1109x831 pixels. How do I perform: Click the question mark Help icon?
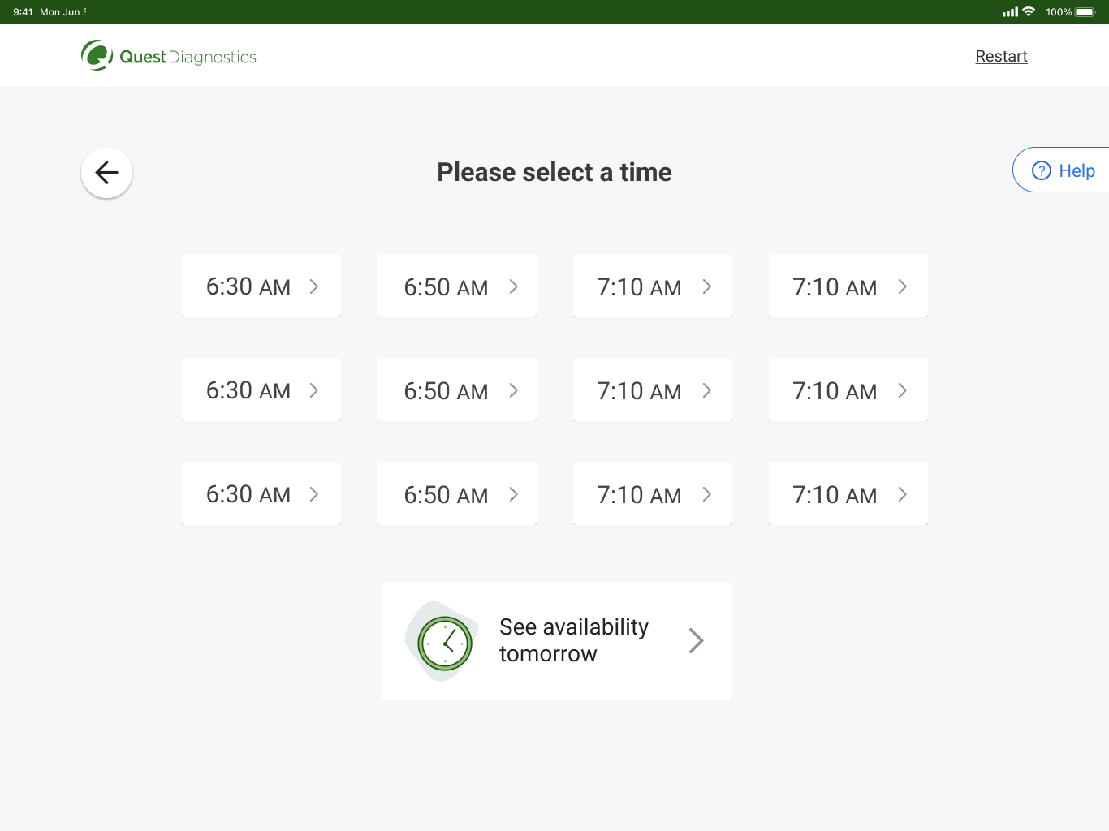pyautogui.click(x=1041, y=170)
